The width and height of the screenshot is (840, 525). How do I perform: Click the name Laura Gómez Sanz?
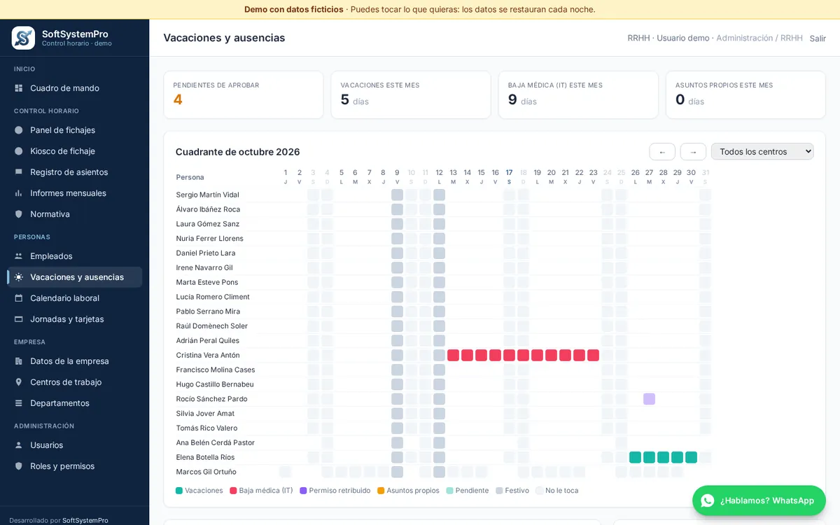click(x=208, y=224)
